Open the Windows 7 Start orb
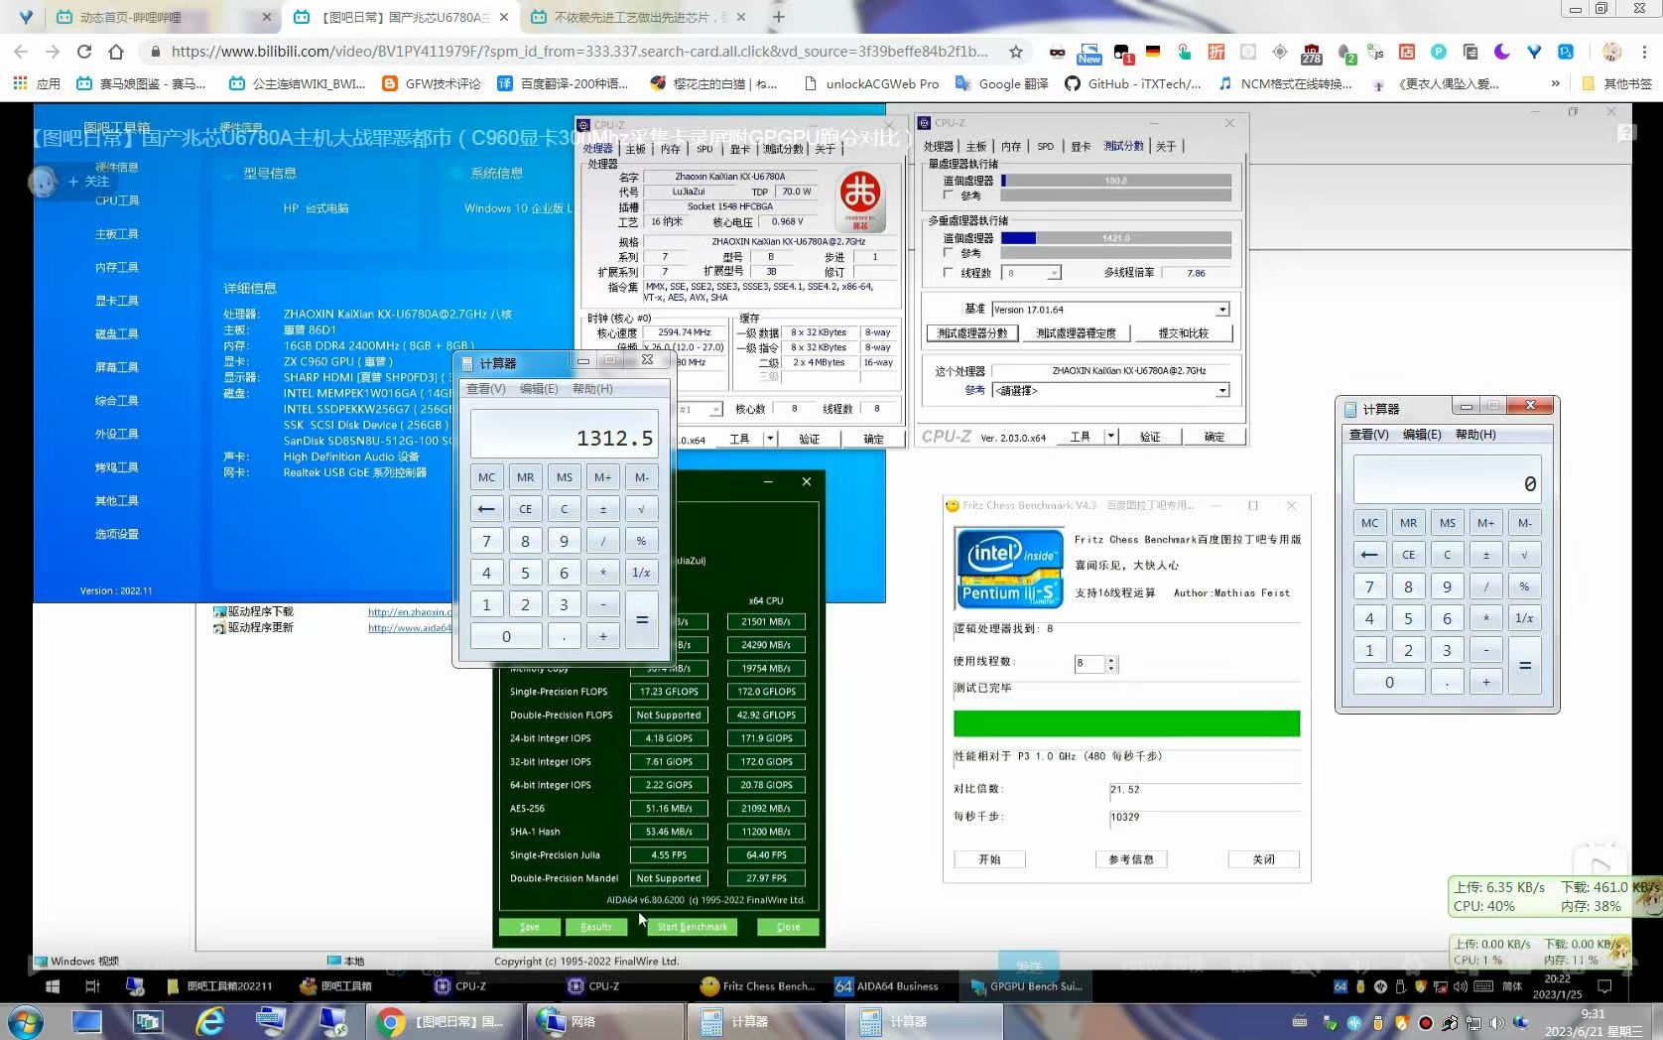 tap(25, 1021)
